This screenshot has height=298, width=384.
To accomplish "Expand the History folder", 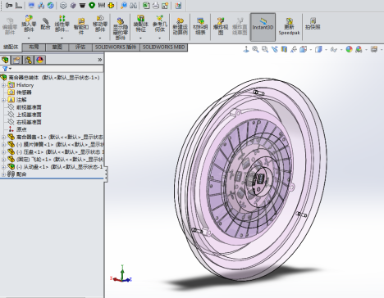I will click(x=3, y=85).
